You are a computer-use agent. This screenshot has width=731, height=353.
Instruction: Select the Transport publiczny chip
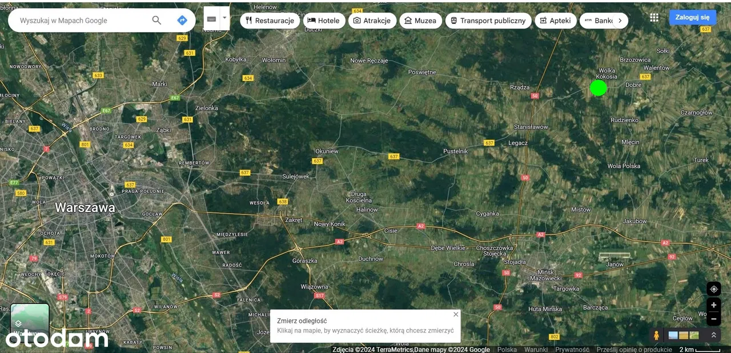pos(488,21)
